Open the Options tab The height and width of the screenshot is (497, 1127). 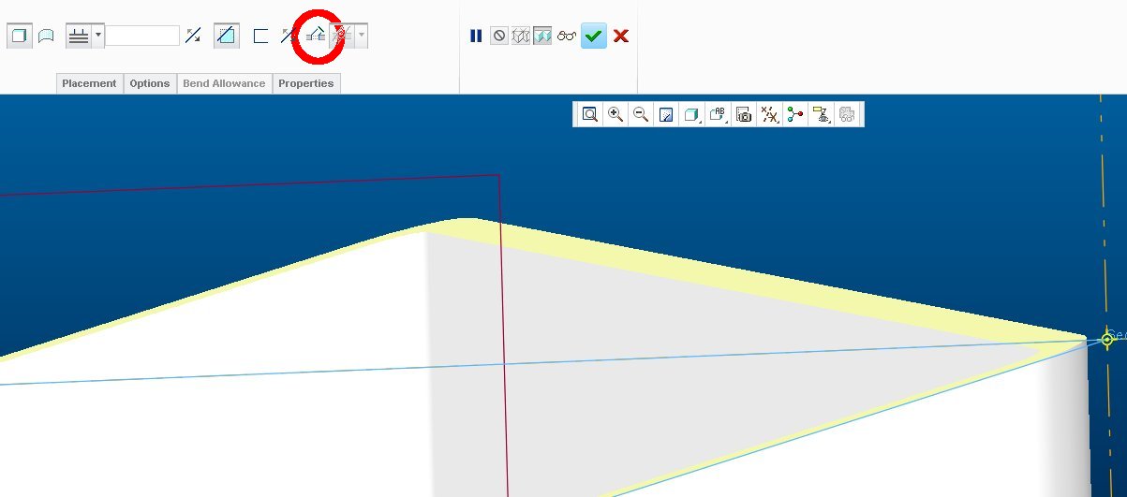[x=150, y=83]
